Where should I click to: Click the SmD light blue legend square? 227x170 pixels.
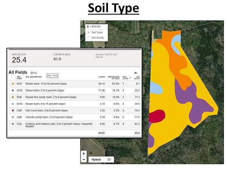pos(12,104)
